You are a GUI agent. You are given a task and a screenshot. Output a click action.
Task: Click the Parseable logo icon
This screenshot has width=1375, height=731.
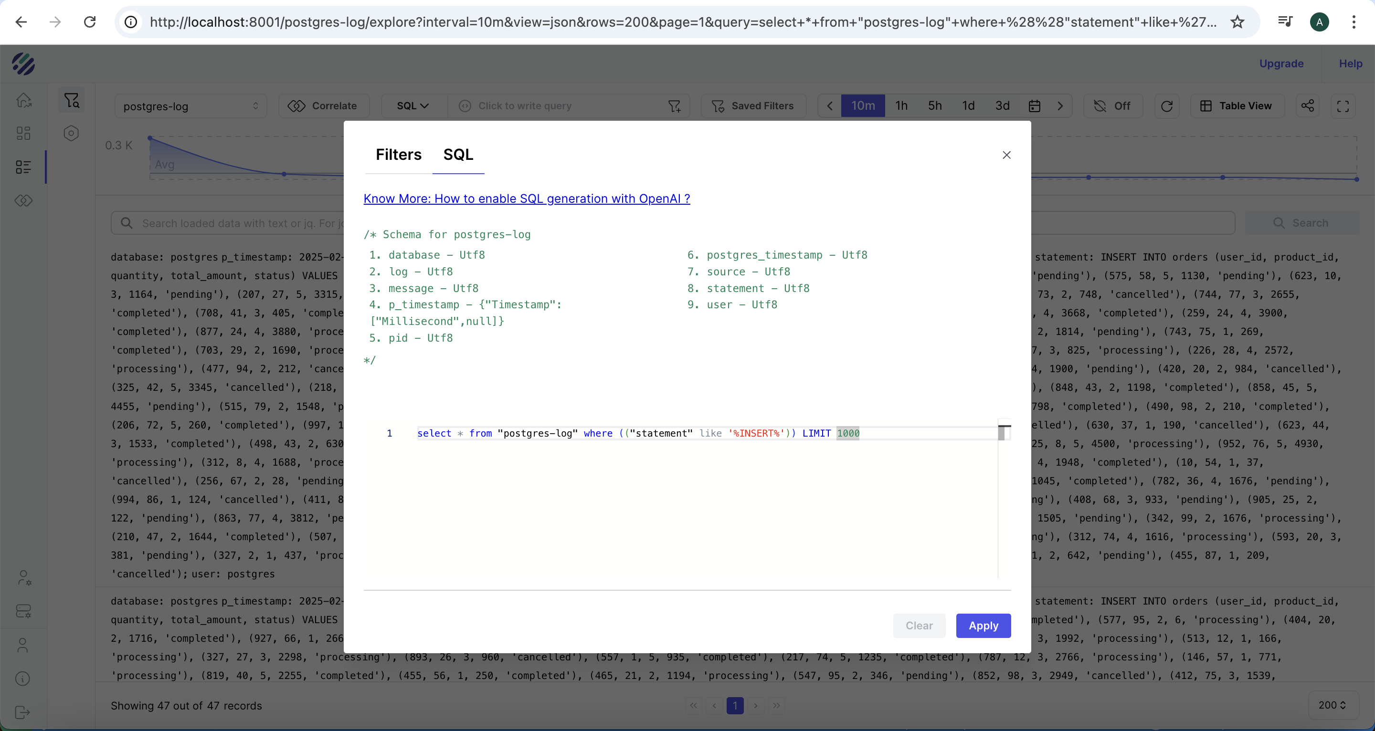23,64
